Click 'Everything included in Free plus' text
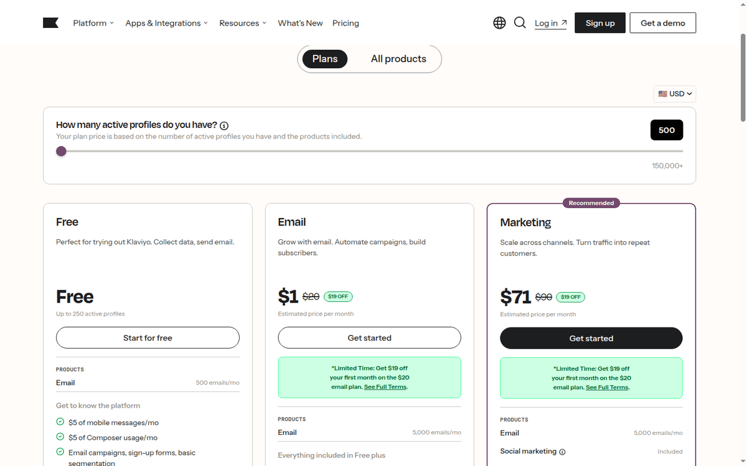This screenshot has height=466, width=747. click(332, 455)
